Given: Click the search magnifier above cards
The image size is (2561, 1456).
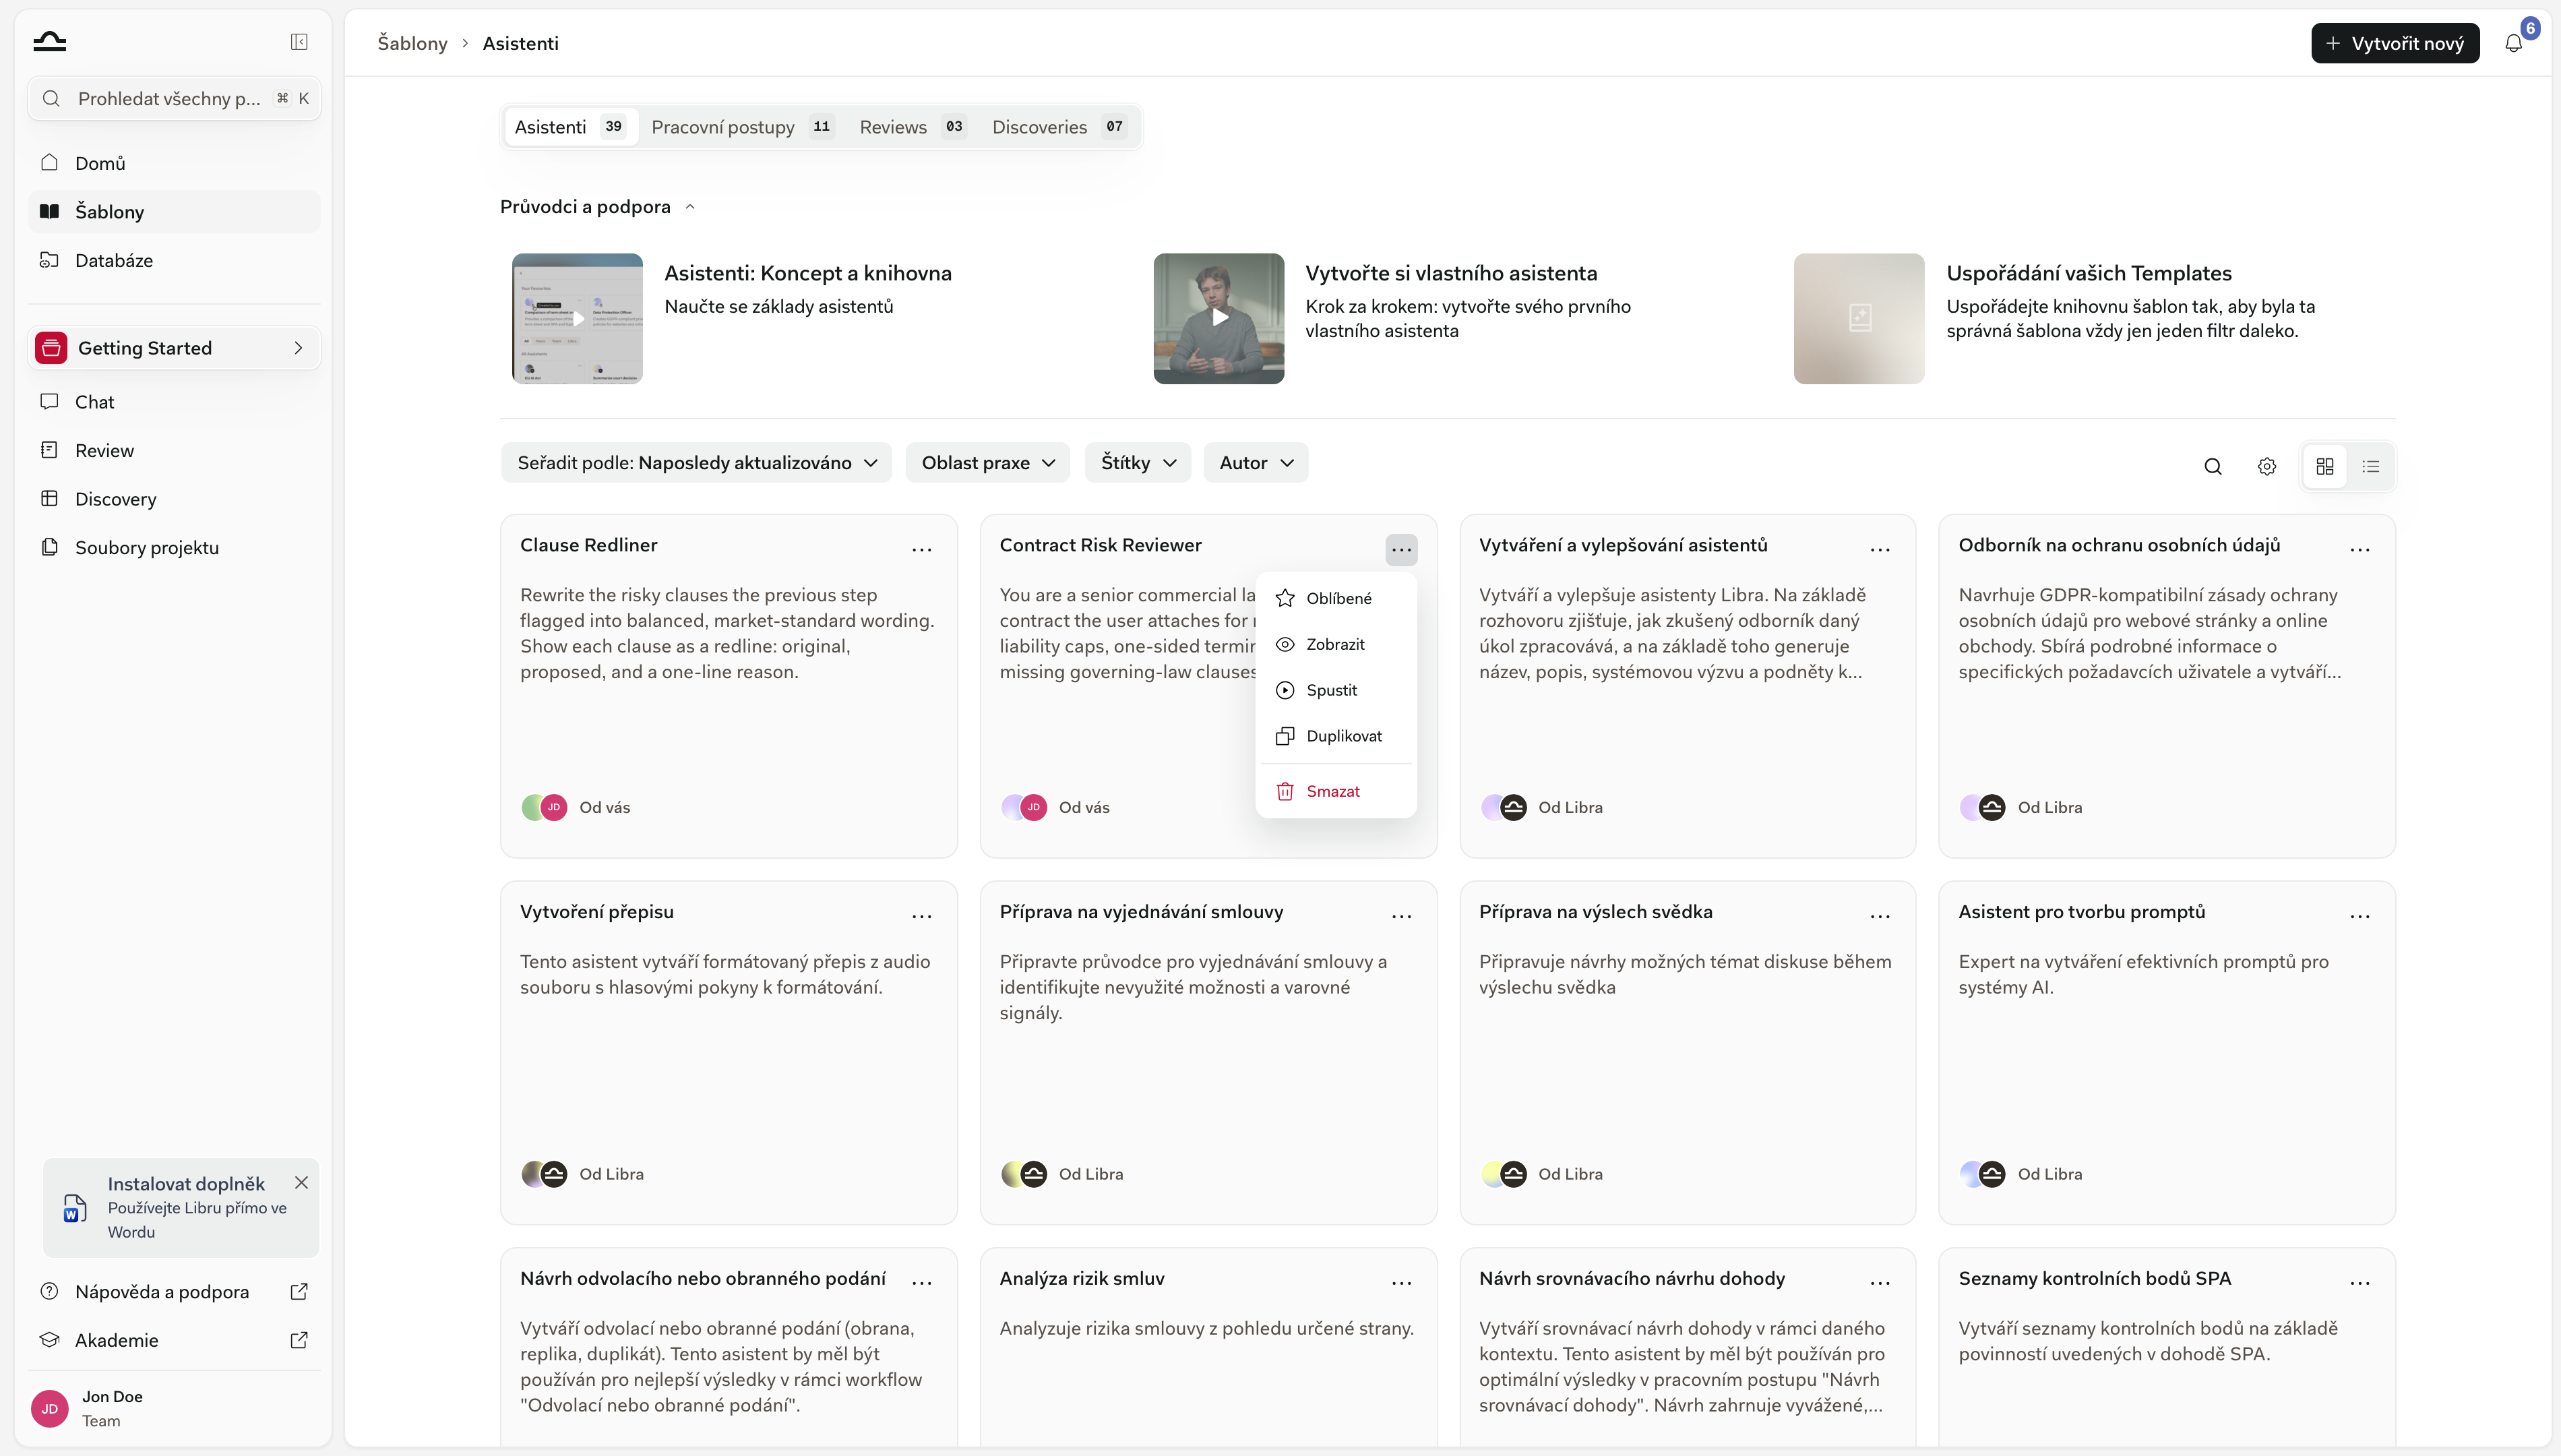Looking at the screenshot, I should click(2213, 466).
